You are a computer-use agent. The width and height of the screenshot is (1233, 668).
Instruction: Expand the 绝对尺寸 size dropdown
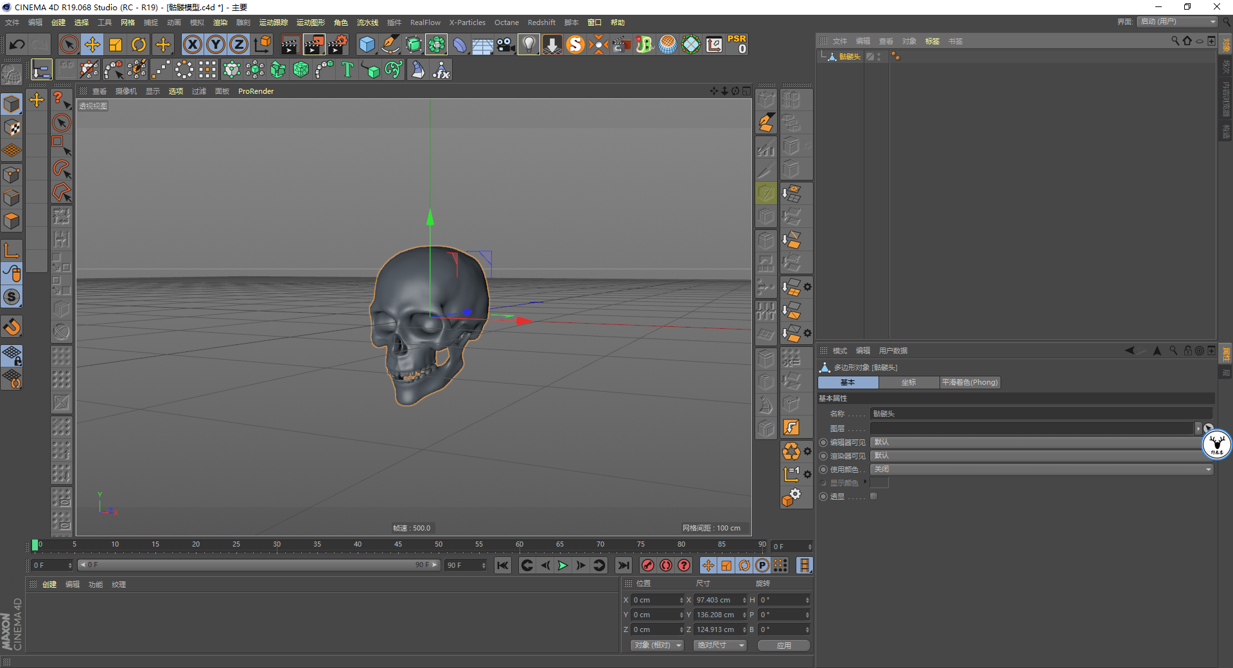coord(719,645)
